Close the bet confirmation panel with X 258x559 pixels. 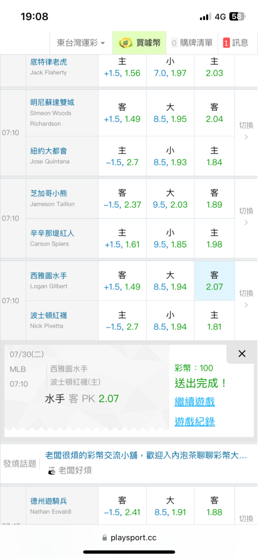click(242, 354)
